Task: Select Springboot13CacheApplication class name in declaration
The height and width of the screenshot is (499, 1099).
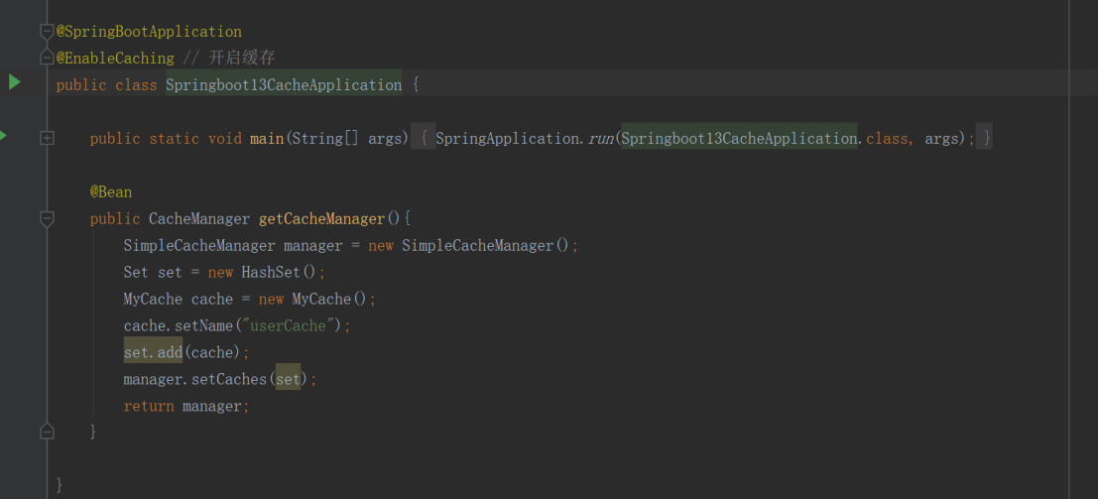Action: 284,84
